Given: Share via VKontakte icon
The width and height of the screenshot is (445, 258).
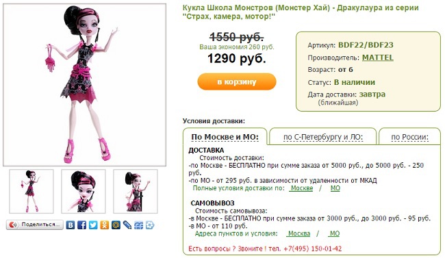Looking at the screenshot, I should point(71,225).
